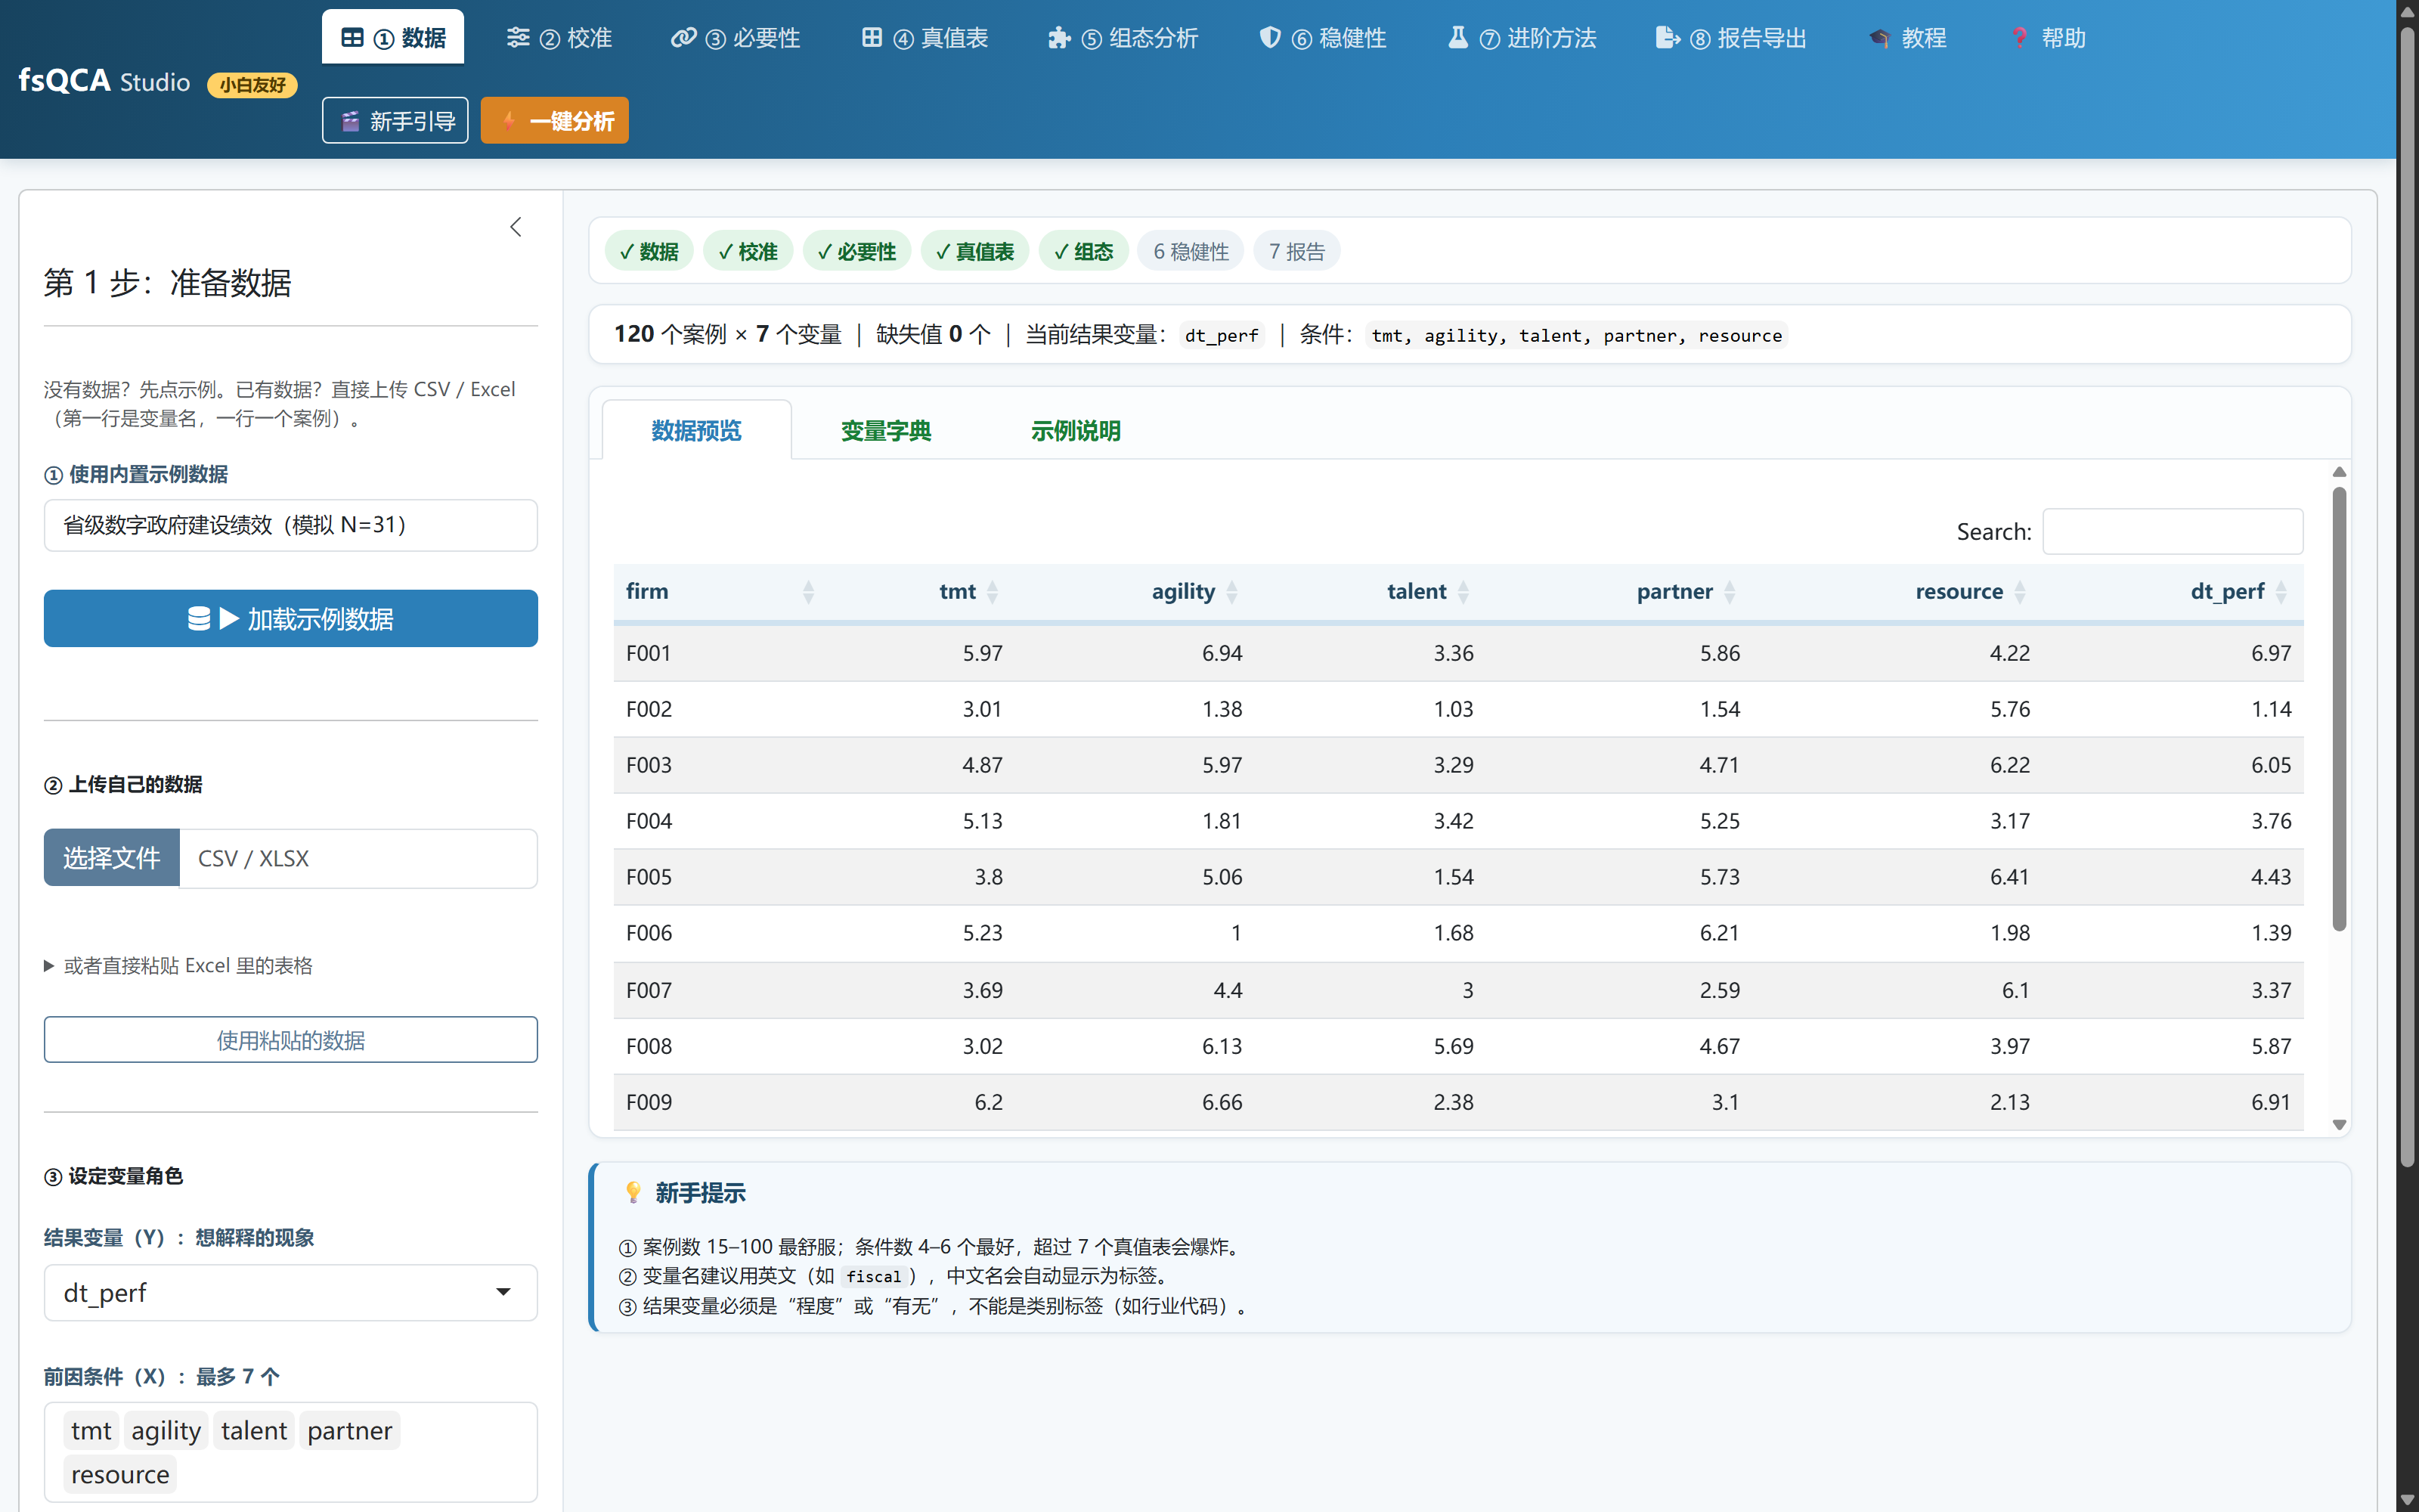Click the 前因条件 multi-select box
Image resolution: width=2419 pixels, height=1512 pixels.
click(291, 1452)
